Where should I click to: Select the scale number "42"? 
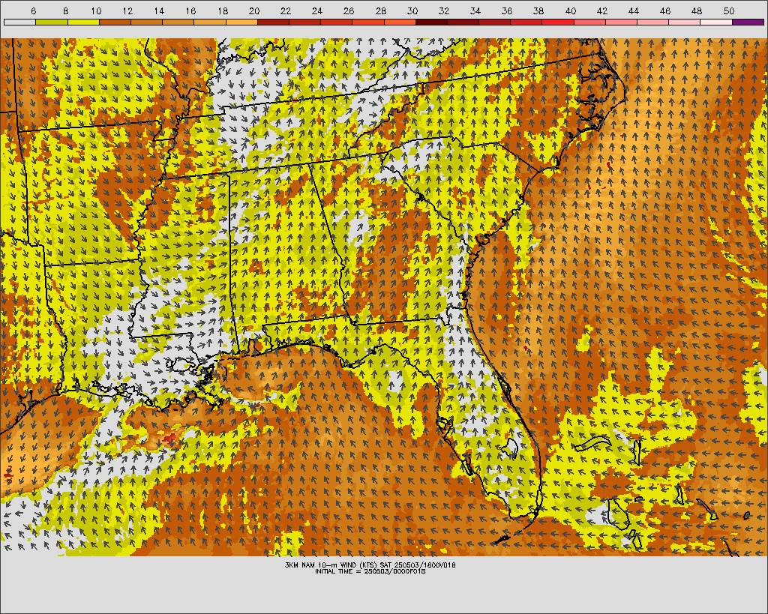pyautogui.click(x=602, y=11)
